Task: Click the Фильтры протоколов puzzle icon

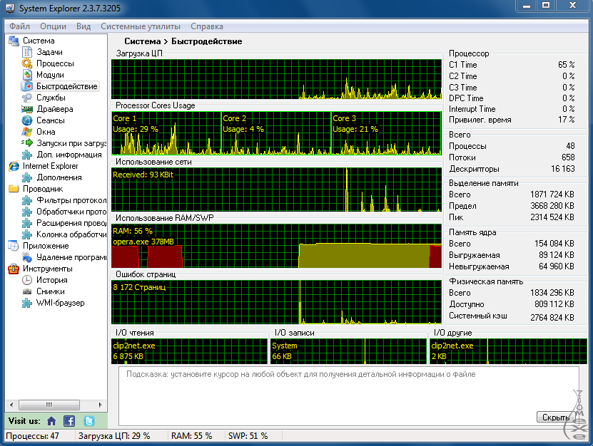Action: click(27, 200)
